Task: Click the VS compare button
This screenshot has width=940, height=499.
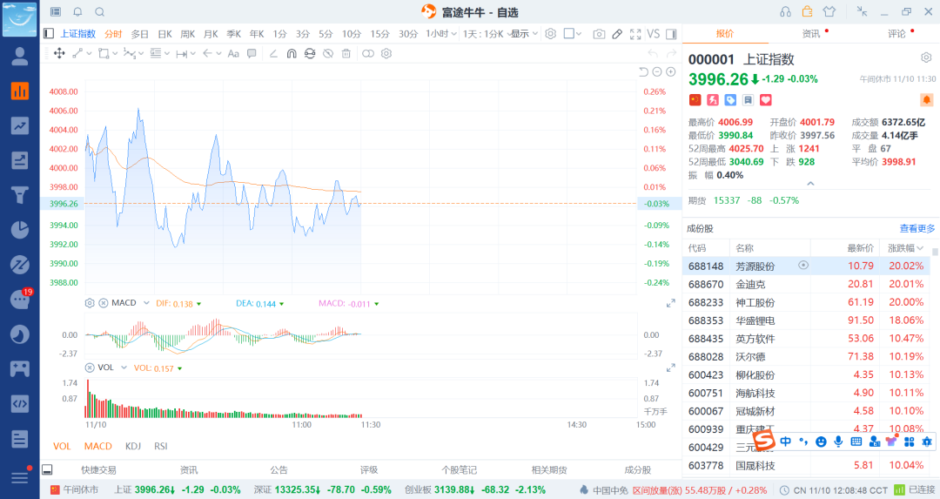Action: pyautogui.click(x=654, y=34)
